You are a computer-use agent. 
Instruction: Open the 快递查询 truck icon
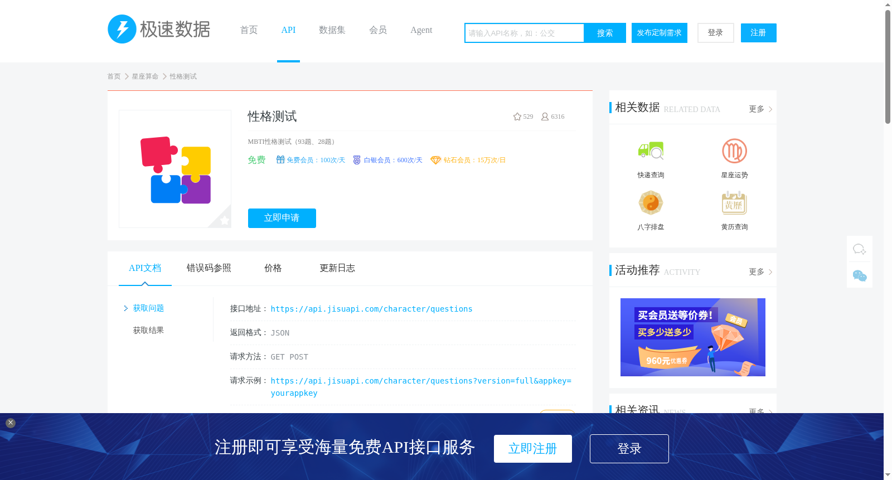tap(651, 151)
